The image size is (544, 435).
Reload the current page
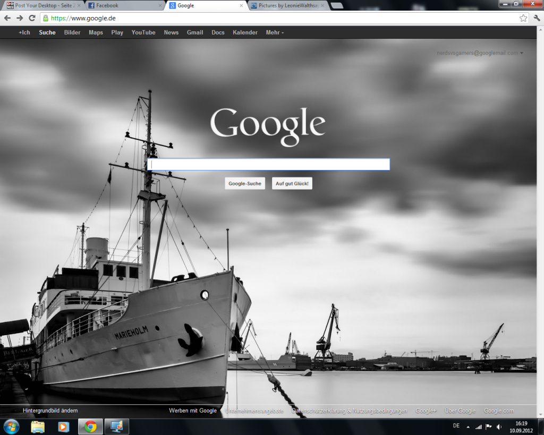click(32, 18)
